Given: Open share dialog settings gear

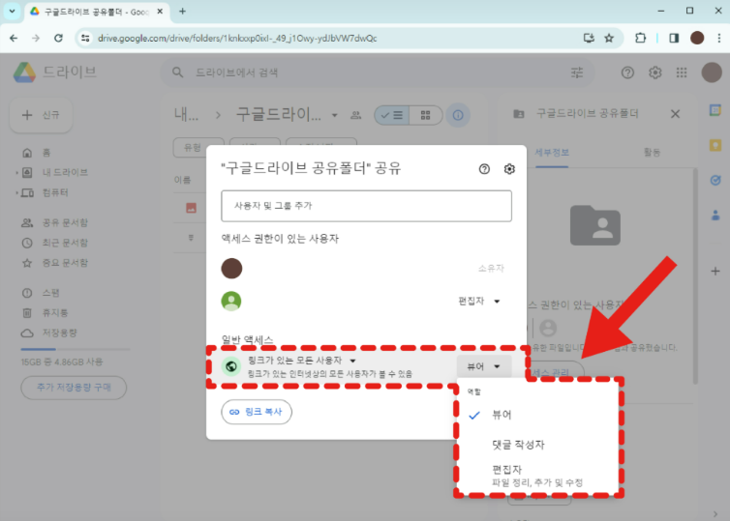Looking at the screenshot, I should 509,169.
